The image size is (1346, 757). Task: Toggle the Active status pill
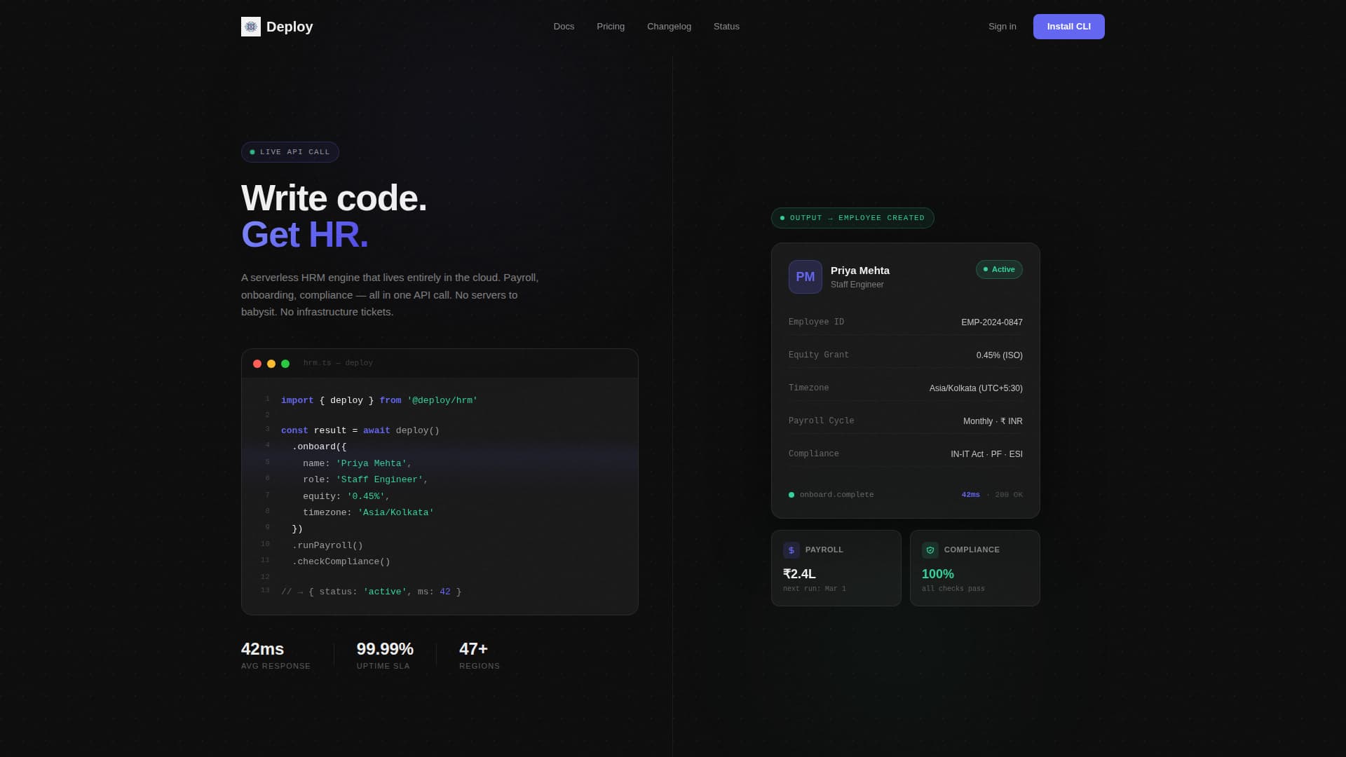pos(999,269)
